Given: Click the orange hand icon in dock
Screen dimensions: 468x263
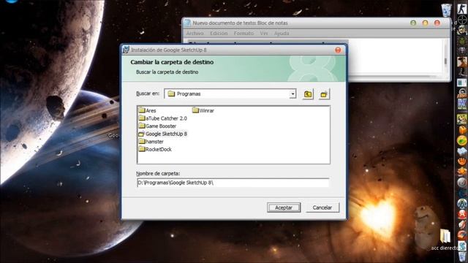Looking at the screenshot, I should click(462, 161).
